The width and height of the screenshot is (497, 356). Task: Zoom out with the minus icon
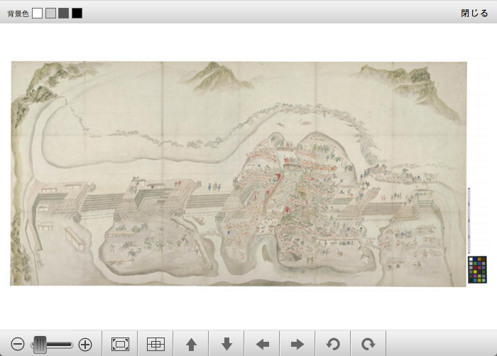(x=18, y=344)
